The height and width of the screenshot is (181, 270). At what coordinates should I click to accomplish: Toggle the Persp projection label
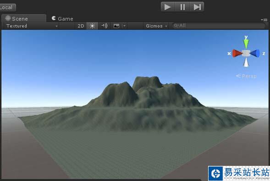pos(246,76)
